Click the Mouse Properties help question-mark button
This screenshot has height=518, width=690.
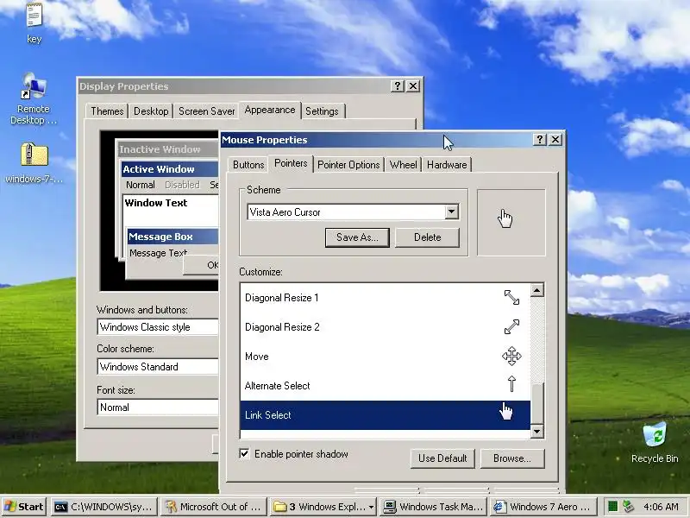540,140
